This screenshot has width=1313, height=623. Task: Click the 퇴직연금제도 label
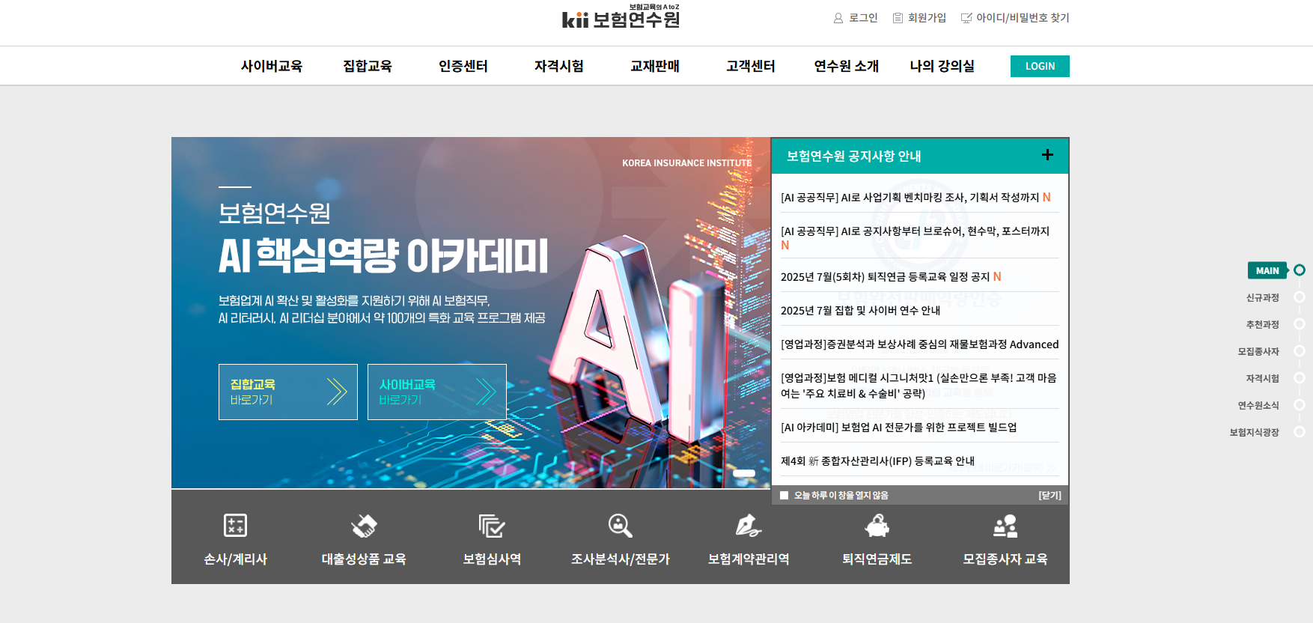[877, 559]
